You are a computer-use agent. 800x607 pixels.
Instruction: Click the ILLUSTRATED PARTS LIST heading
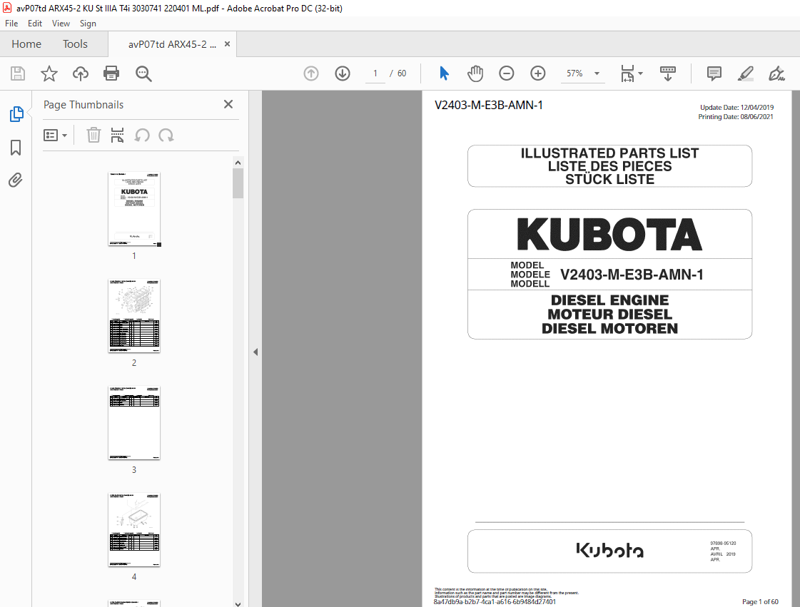pos(609,153)
